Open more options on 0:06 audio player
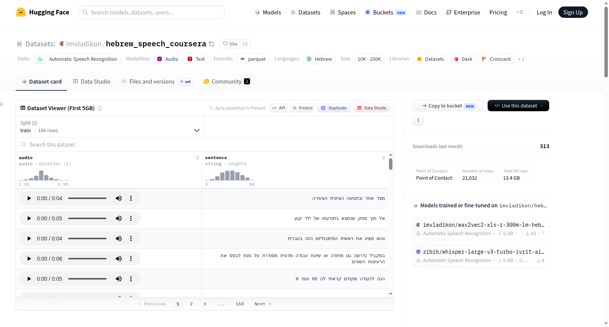The width and height of the screenshot is (609, 327). [131, 259]
